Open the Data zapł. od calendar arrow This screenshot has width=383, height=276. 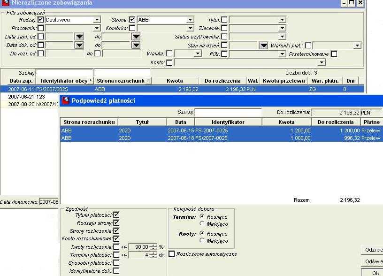tap(79, 37)
